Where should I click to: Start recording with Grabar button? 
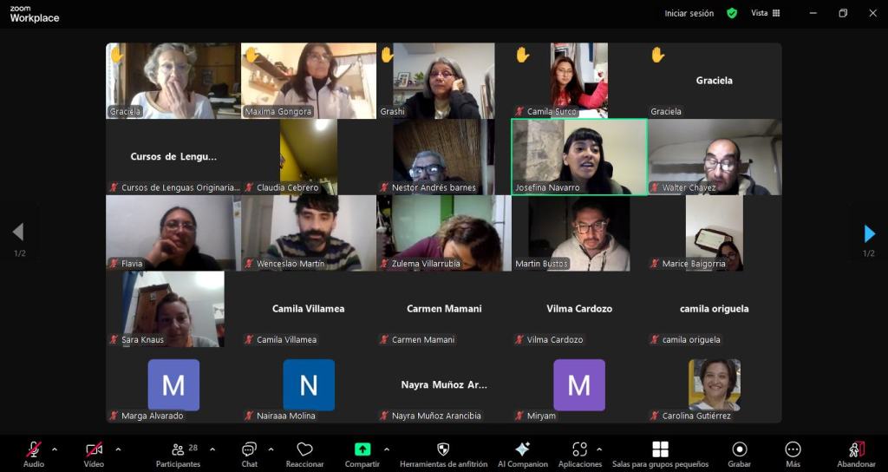(x=739, y=449)
